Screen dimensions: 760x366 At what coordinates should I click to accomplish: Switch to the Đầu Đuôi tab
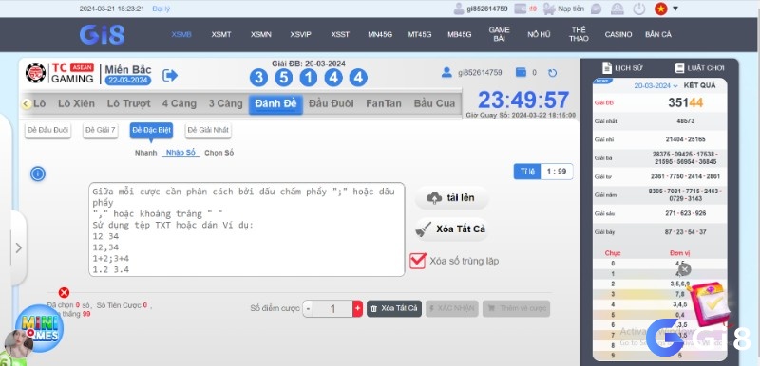click(331, 103)
